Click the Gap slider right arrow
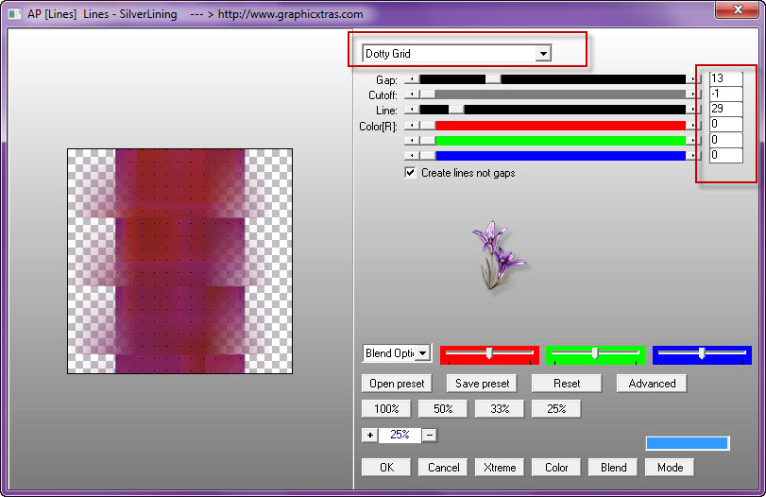This screenshot has width=766, height=497. pos(694,80)
